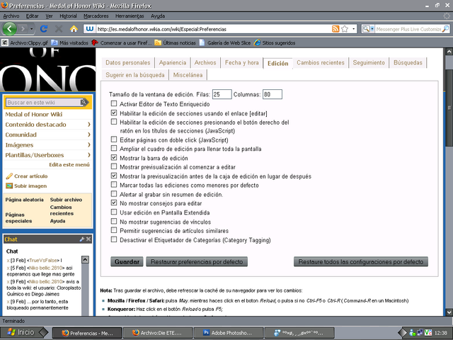Open Página aleatoria link
The image size is (453, 340).
(25, 200)
